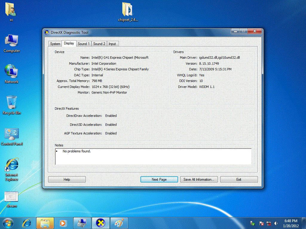Open the DirectX Diagnostic Tool taskbar icon

(x=100, y=223)
